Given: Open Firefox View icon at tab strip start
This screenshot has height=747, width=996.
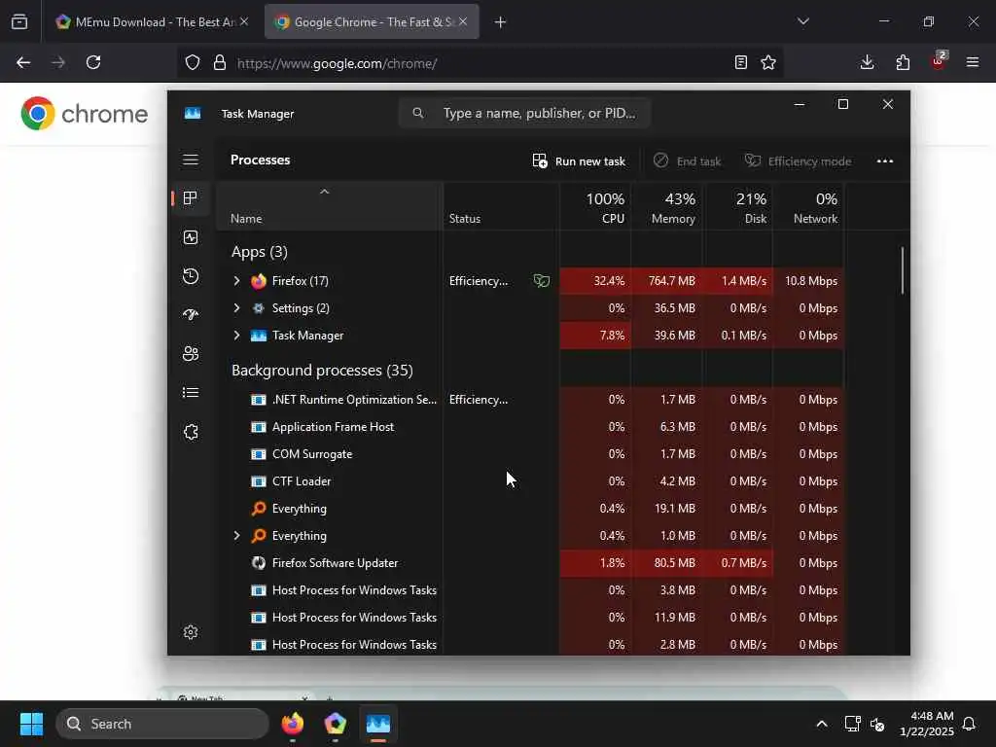Looking at the screenshot, I should click(x=19, y=21).
